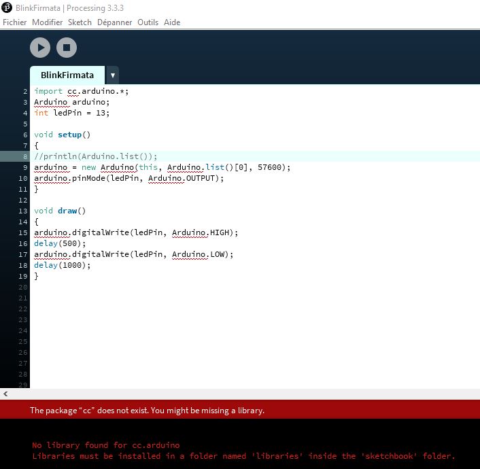Screen dimensions: 480x469
Task: Open the tab dropdown arrow next to BlinkFirmata
Action: (113, 75)
